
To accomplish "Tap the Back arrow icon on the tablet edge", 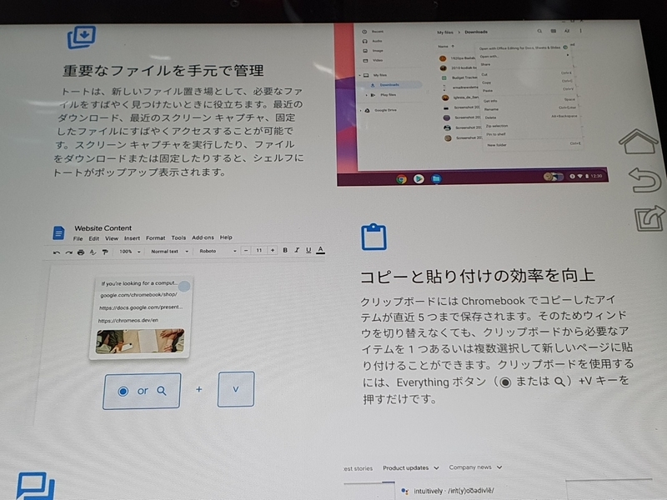I will pyautogui.click(x=644, y=179).
